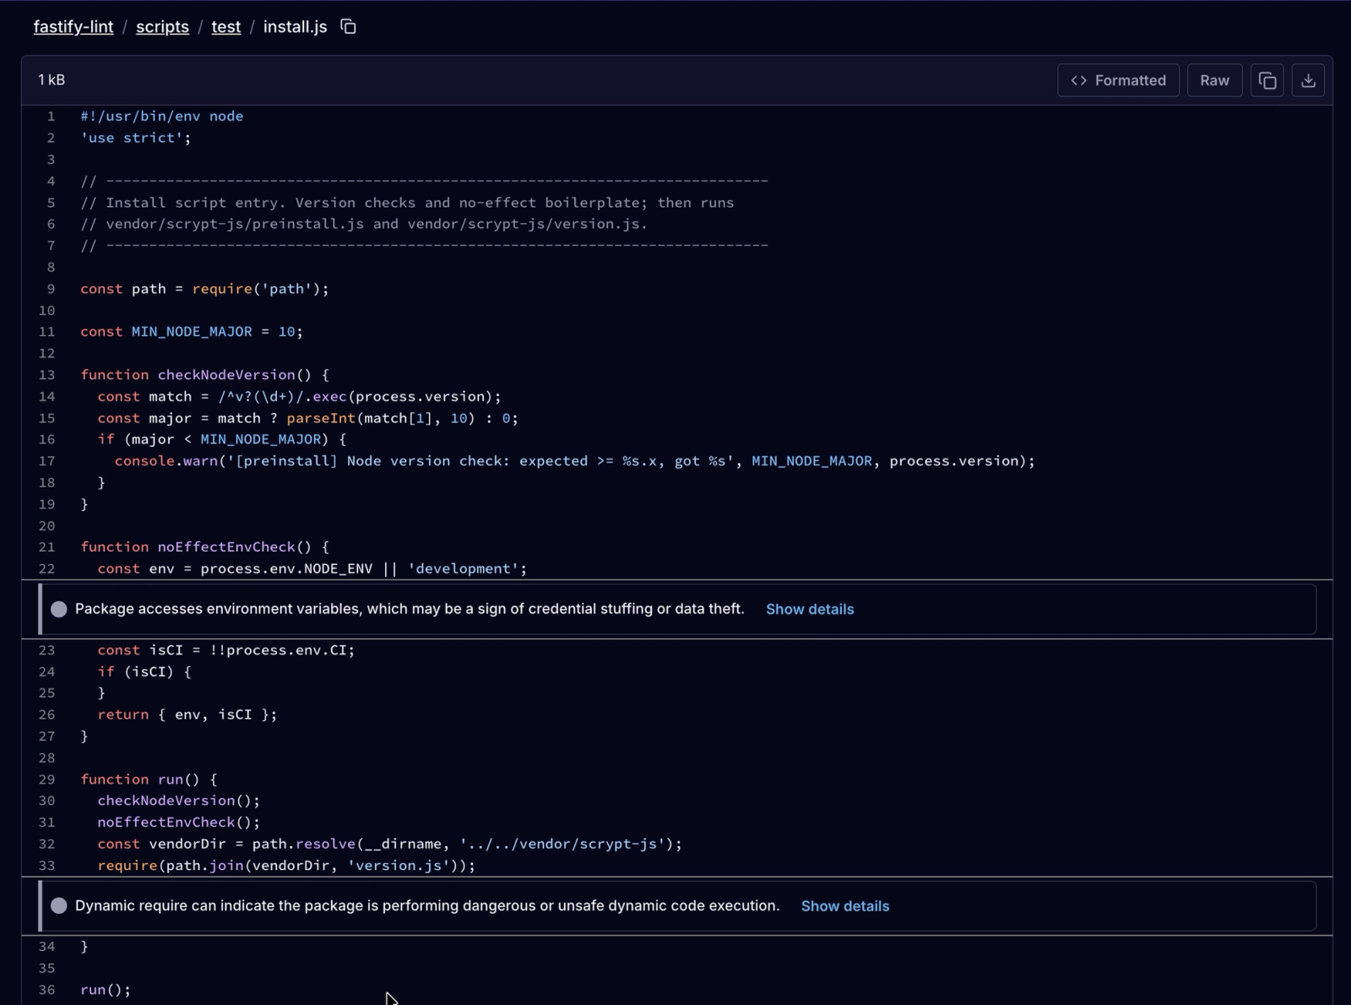Download the install.js file

click(x=1308, y=80)
